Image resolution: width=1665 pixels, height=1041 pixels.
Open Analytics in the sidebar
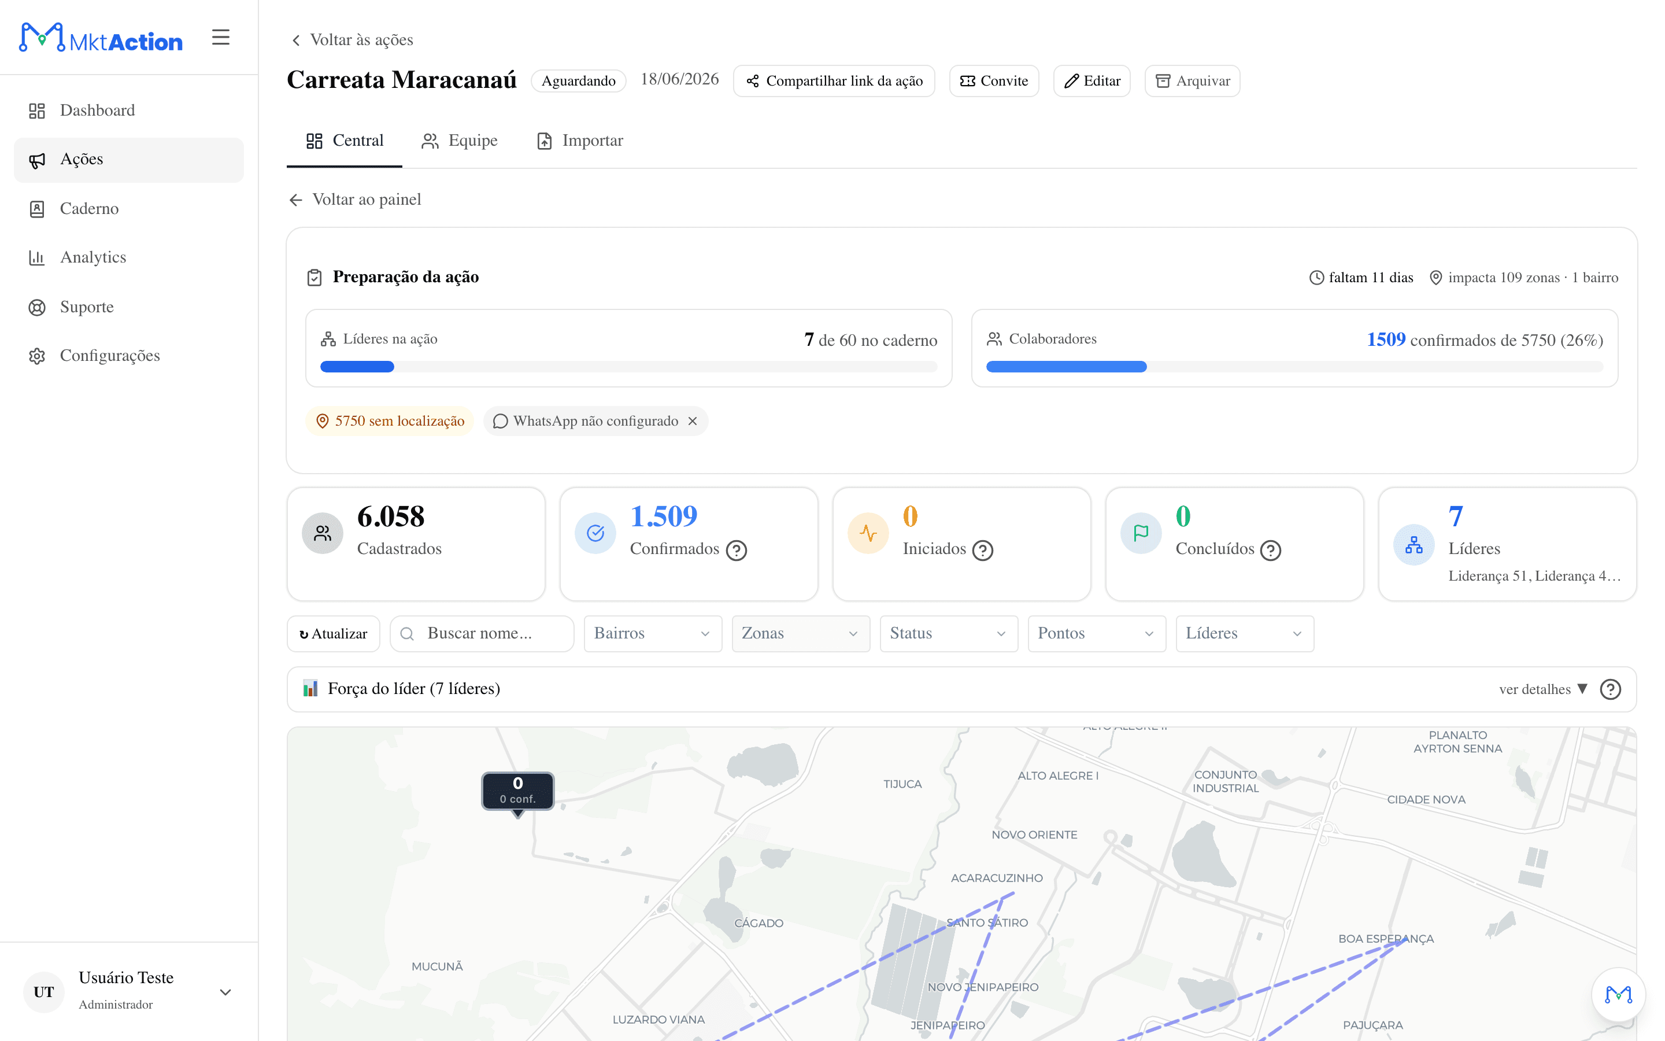coord(129,257)
